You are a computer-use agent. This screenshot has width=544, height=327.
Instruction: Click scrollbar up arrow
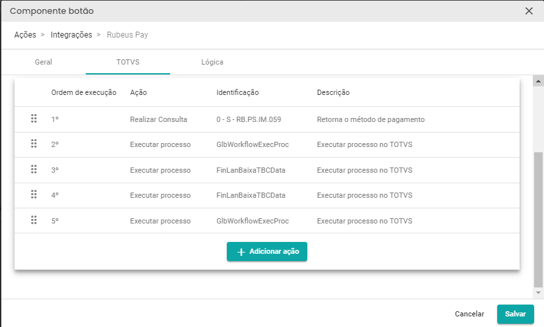[x=538, y=81]
